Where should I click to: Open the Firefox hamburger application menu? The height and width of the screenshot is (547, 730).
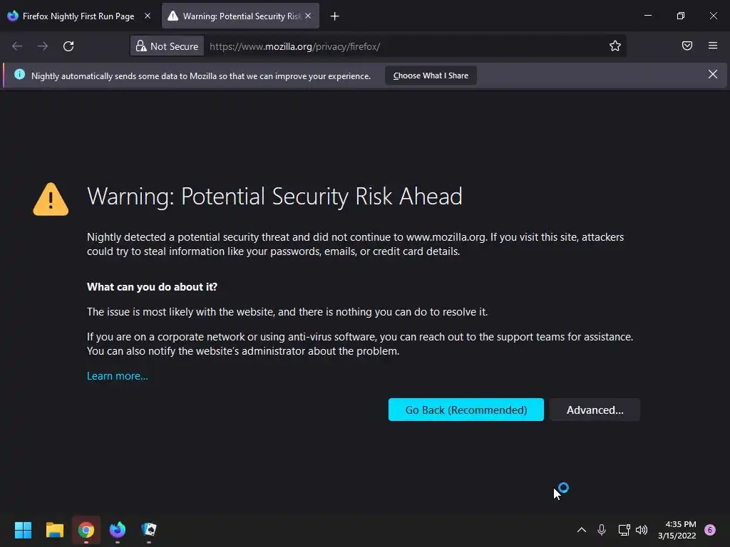coord(713,46)
